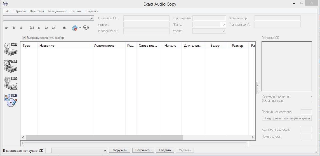320x156 pixels.
Task: Click the 'Длительн...' column header
Action: [193, 46]
